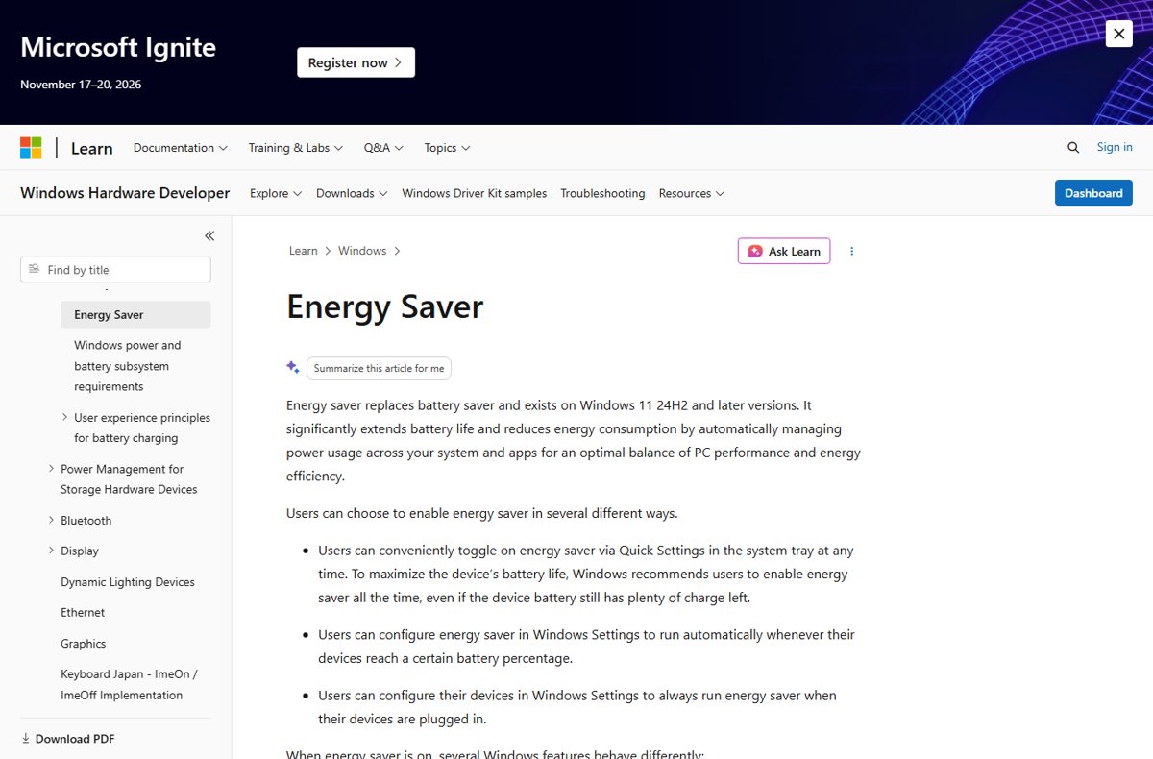Open Keyboard Japan - ImeOn / ImeOff Implementation

click(129, 685)
